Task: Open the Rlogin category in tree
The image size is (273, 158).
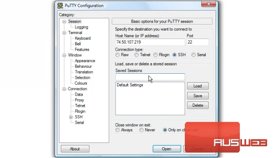Action: click(80, 111)
